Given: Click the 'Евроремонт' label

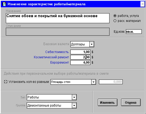Looking at the screenshot, I should coord(60,62).
